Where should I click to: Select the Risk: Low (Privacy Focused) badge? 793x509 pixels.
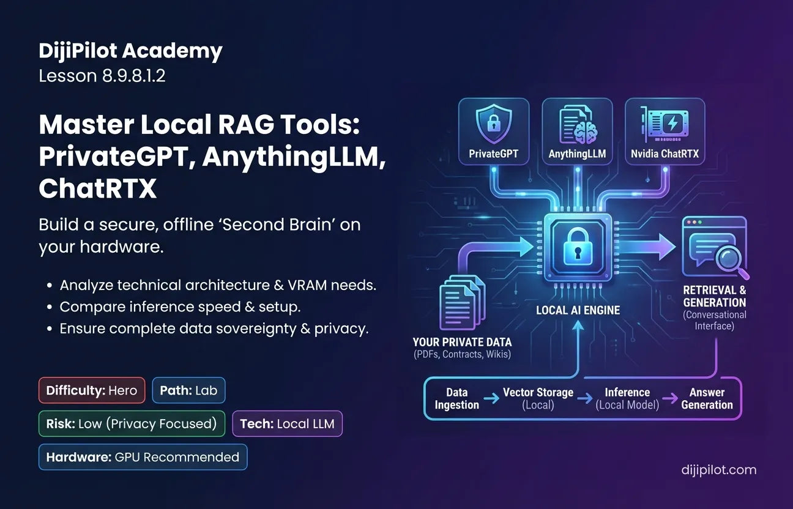click(132, 424)
